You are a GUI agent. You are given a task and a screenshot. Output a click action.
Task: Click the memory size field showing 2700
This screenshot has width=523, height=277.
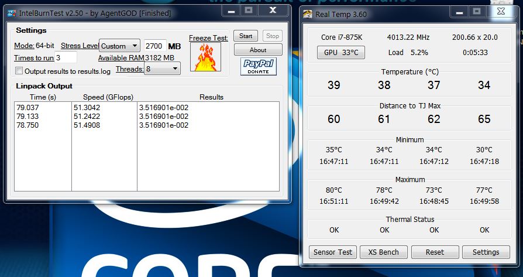[155, 46]
